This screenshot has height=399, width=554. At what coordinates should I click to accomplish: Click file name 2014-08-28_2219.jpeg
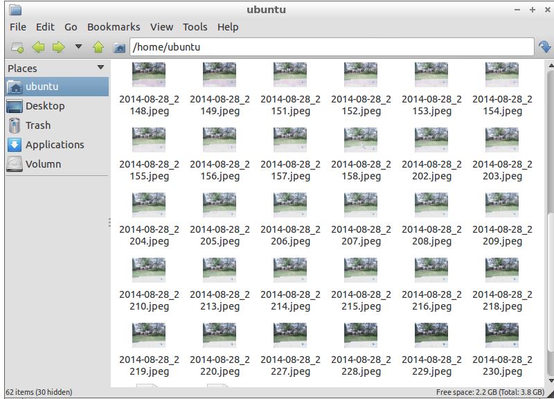[149, 366]
